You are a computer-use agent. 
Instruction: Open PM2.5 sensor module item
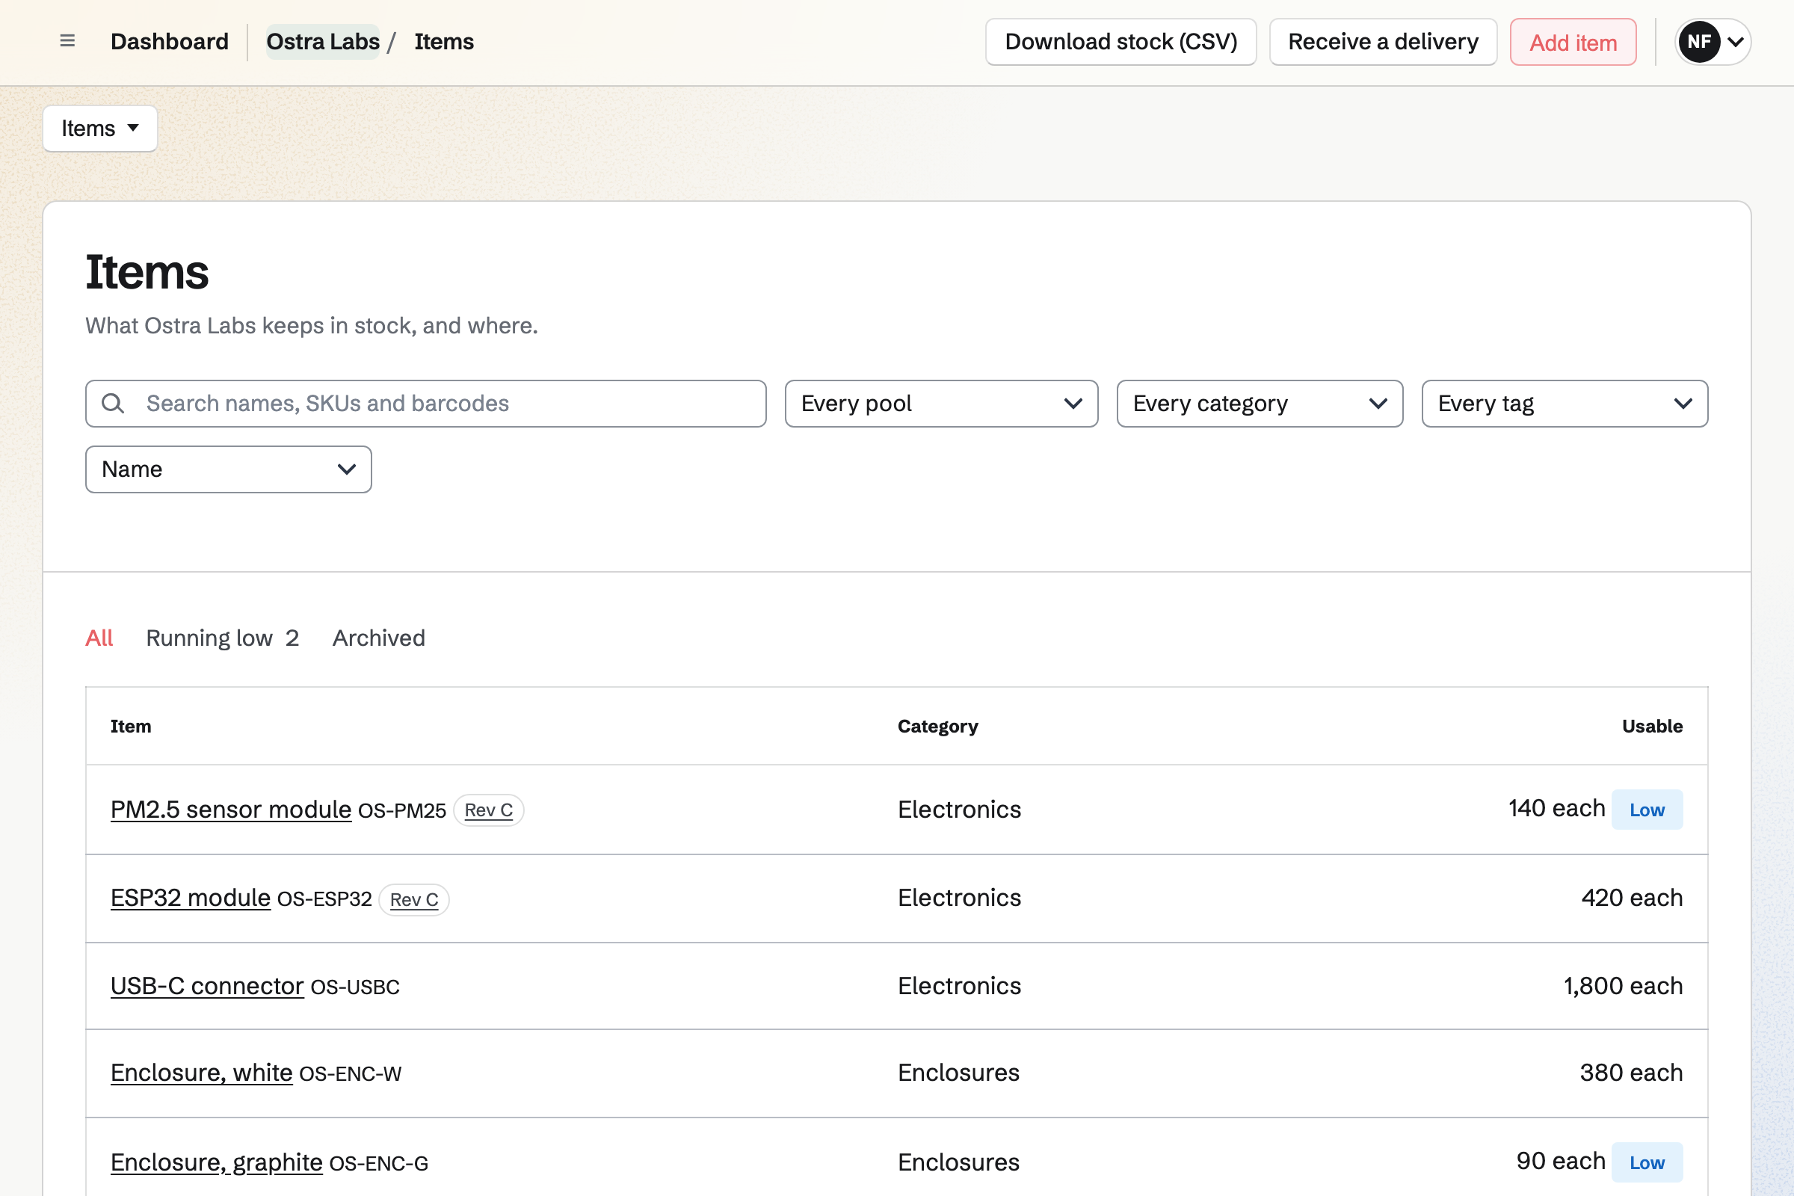(230, 810)
